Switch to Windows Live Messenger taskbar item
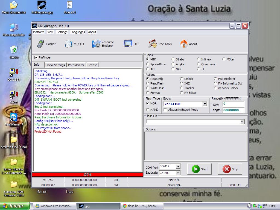 point(54,206)
